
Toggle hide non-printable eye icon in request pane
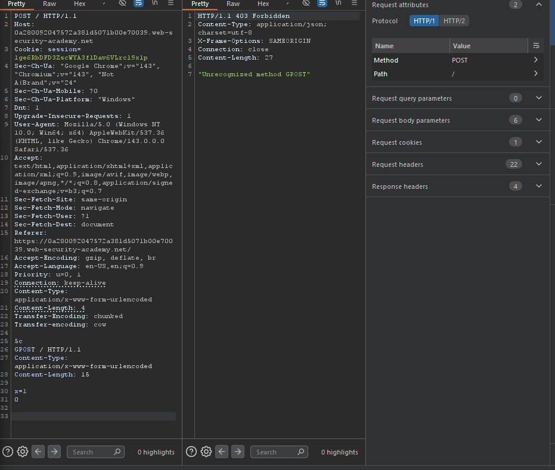click(x=122, y=3)
